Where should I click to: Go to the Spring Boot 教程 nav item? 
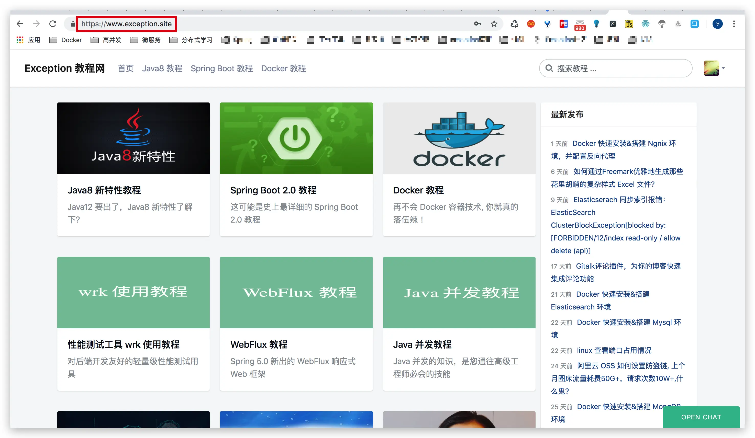pyautogui.click(x=222, y=68)
